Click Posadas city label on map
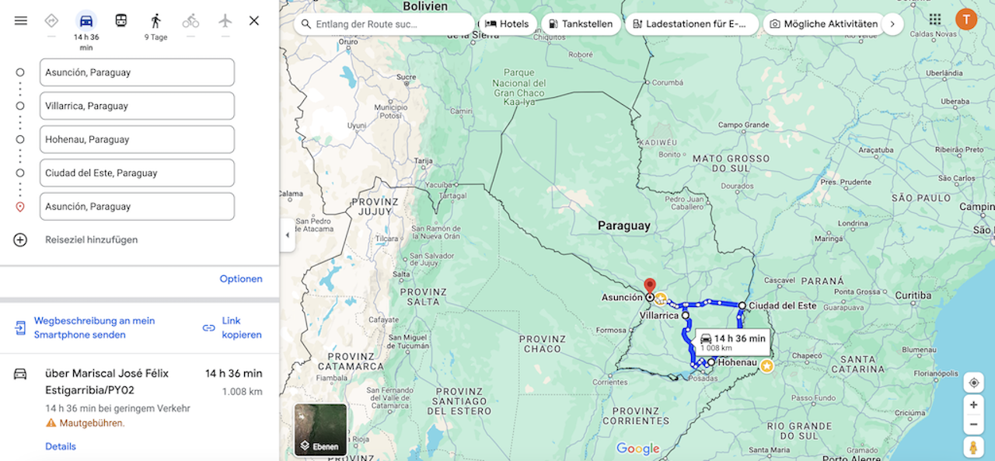The image size is (995, 461). 701,379
